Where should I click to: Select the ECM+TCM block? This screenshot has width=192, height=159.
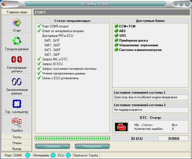point(127,26)
